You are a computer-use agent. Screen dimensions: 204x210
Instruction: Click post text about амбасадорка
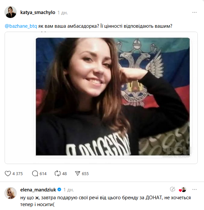coord(105,26)
